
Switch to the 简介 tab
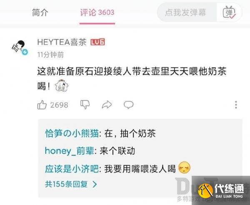pyautogui.click(x=40, y=13)
